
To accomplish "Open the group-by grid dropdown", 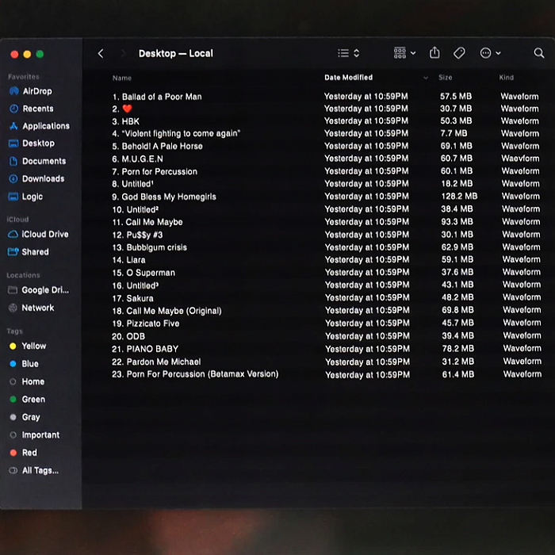I will click(404, 53).
